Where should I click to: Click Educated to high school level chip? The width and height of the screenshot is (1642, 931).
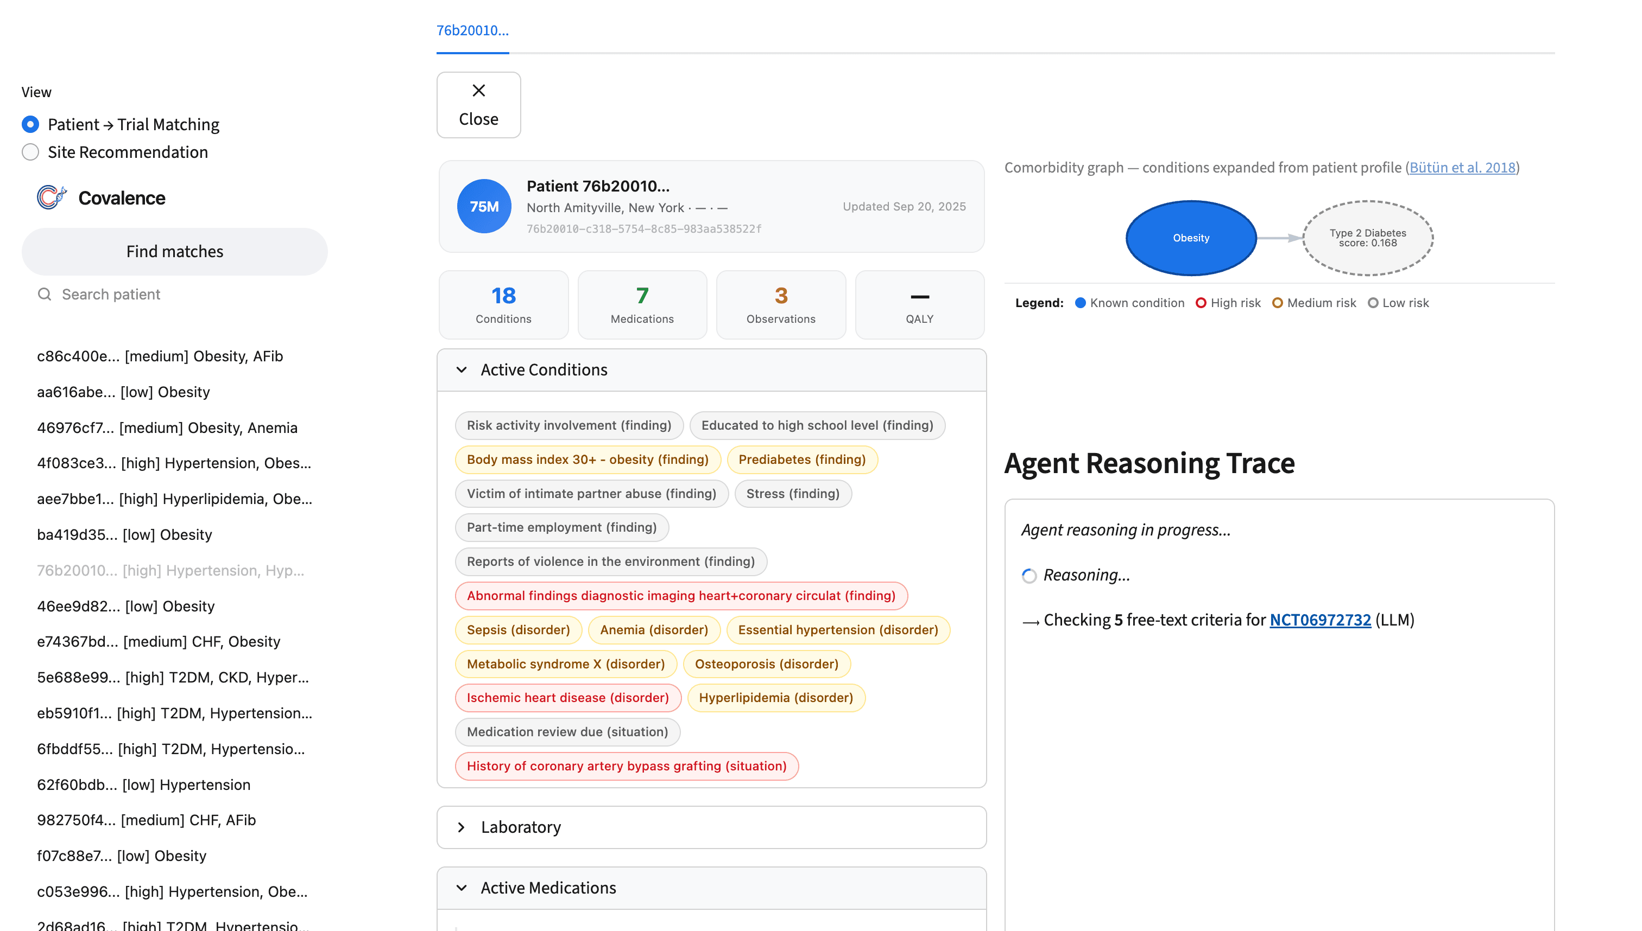817,425
